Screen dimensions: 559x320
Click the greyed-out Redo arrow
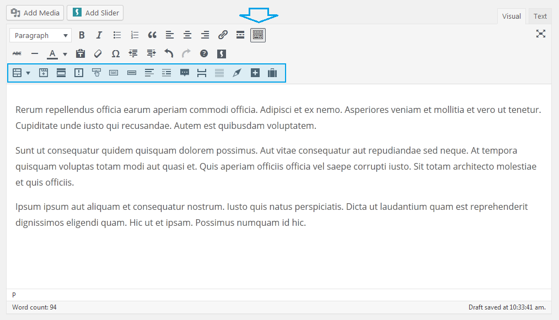186,53
